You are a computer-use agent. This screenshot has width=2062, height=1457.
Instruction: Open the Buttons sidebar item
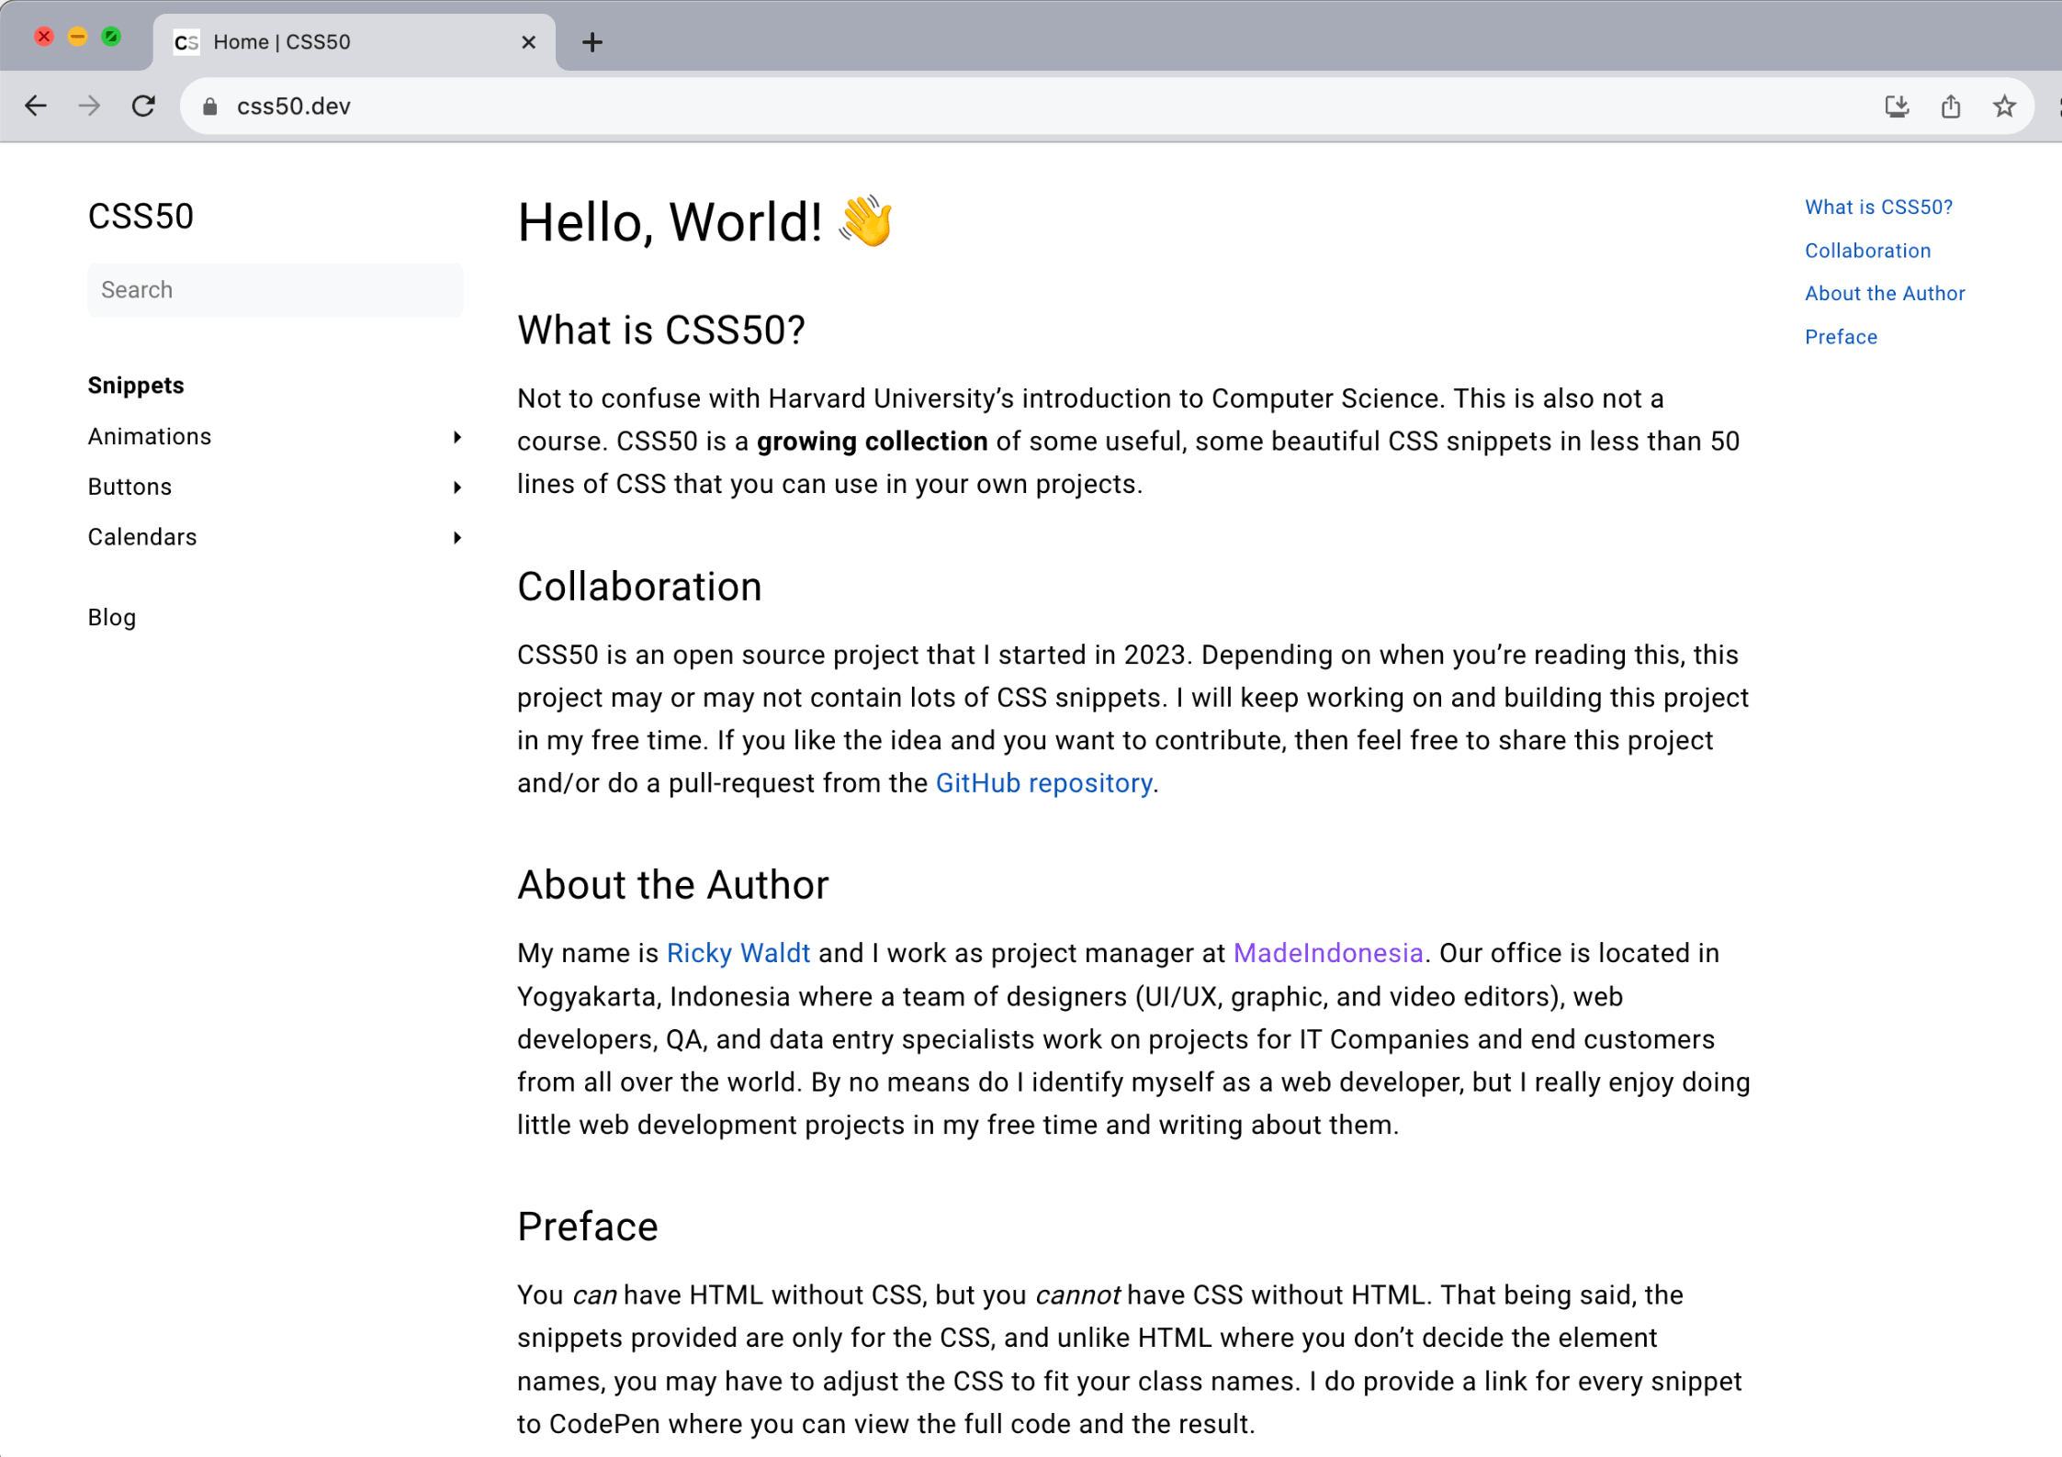pos(130,488)
